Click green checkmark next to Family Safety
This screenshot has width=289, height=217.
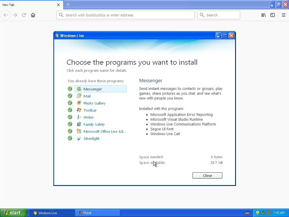coord(70,124)
